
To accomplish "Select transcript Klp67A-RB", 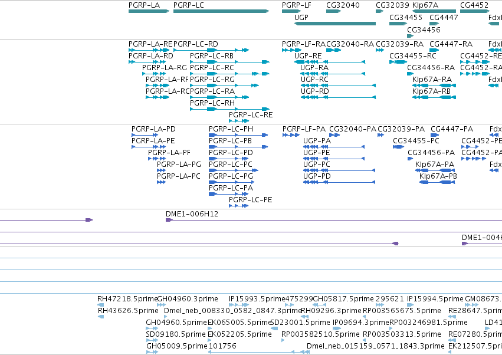I will (x=431, y=91).
